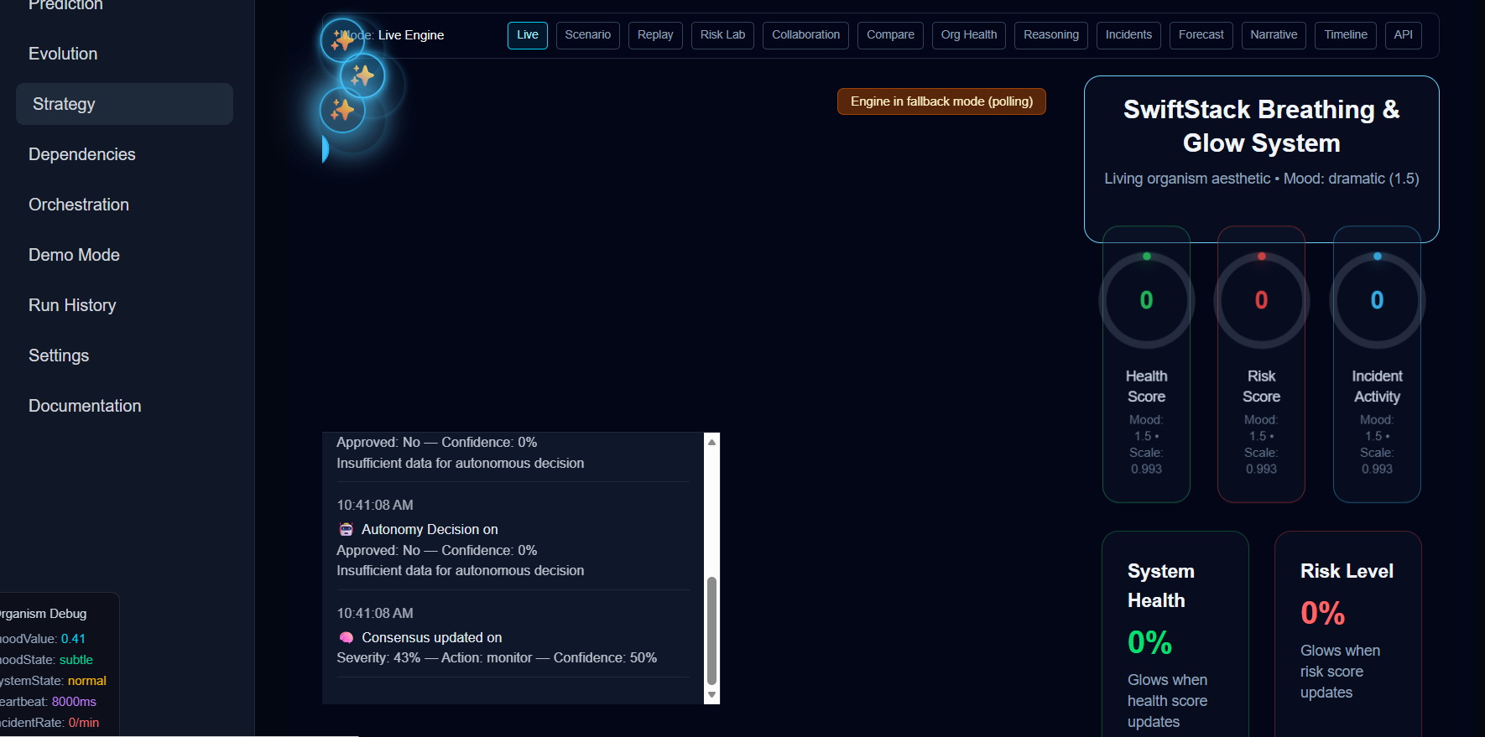1485x737 pixels.
Task: Click the moodState subtle debug entry
Action: click(46, 660)
